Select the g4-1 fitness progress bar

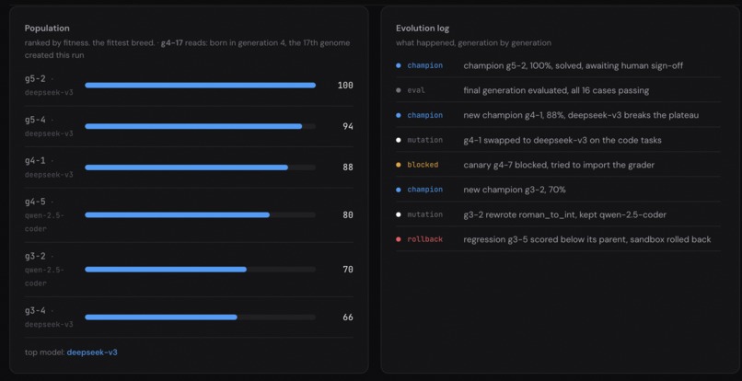[x=200, y=167]
